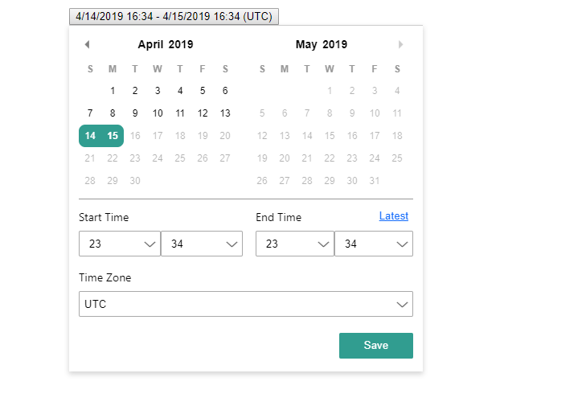Select April 7 date cell
Screen dimensions: 586x402
(90, 113)
